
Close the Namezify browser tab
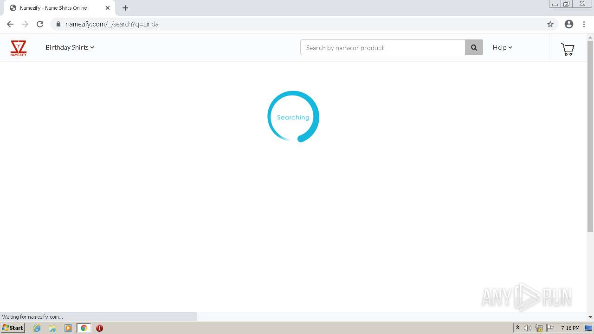coord(108,8)
